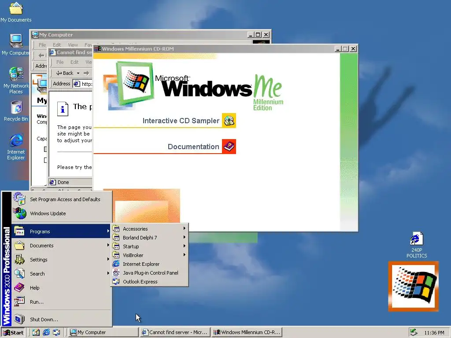Image resolution: width=451 pixels, height=338 pixels.
Task: Switch to Windows Millennium CD-ROM taskbar button
Action: [247, 332]
